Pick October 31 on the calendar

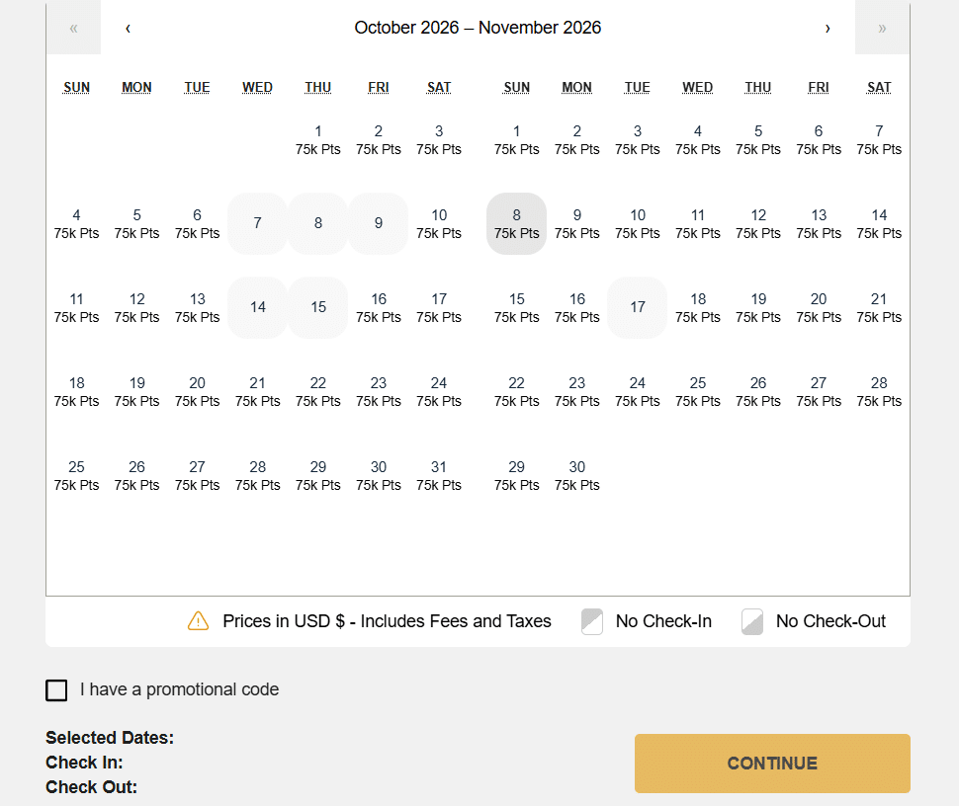coord(439,475)
